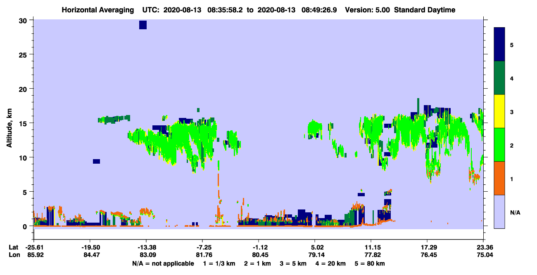Click latitude value -13.38
The width and height of the screenshot is (537, 275).
tap(146, 247)
